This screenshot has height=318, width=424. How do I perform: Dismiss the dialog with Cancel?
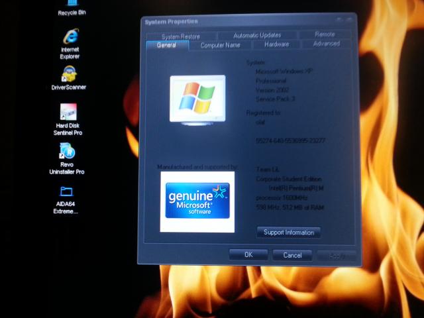click(292, 255)
